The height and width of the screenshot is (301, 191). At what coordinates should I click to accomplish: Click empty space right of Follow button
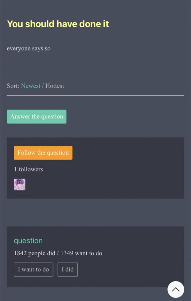point(127,153)
